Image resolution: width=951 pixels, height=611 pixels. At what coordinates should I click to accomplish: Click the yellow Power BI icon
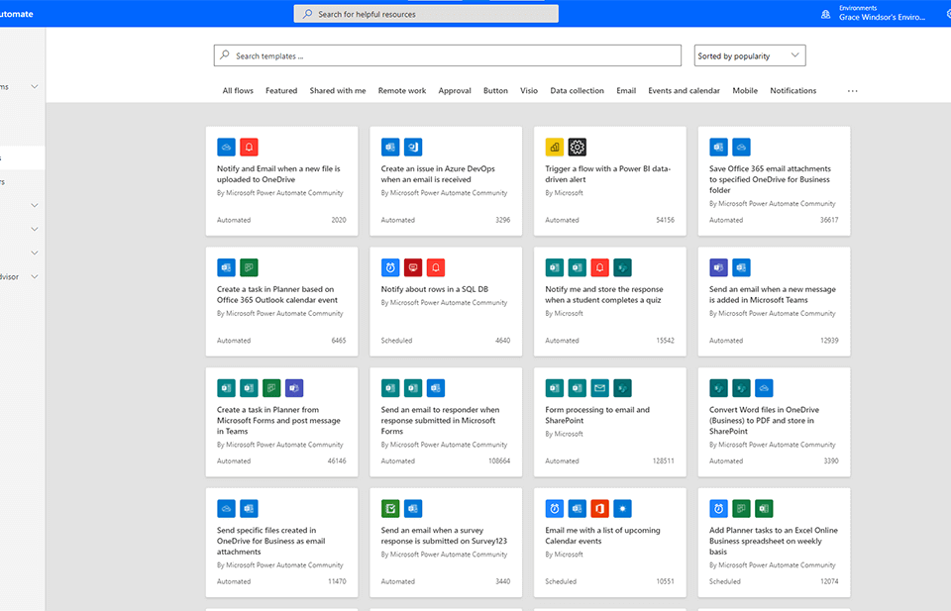tap(555, 147)
